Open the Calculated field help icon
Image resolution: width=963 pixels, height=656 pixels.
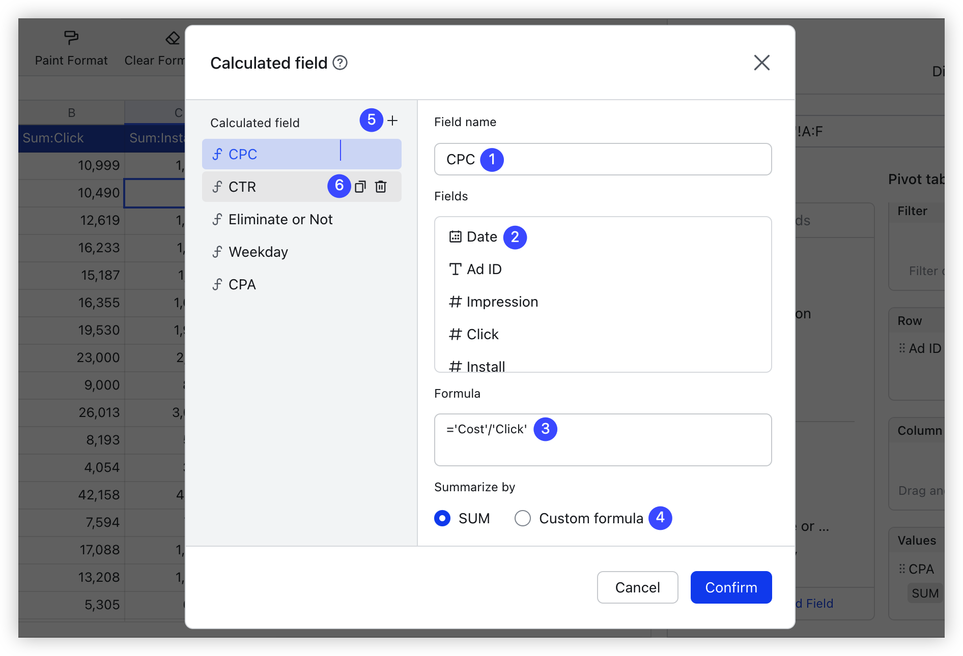point(341,63)
